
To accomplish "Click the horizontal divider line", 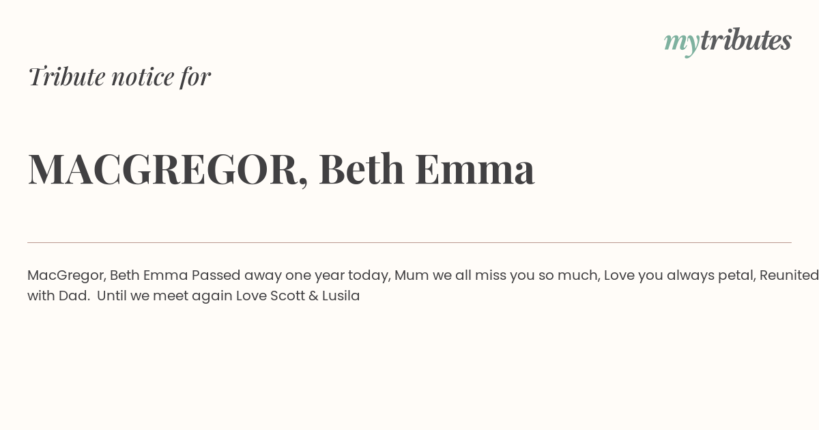I will (409, 242).
